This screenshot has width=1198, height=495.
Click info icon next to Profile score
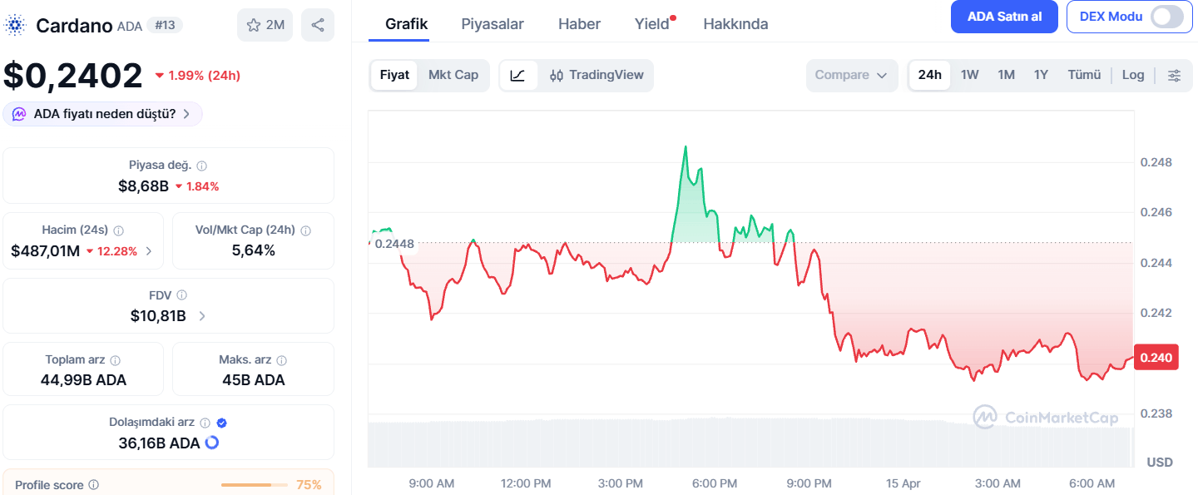coord(94,484)
